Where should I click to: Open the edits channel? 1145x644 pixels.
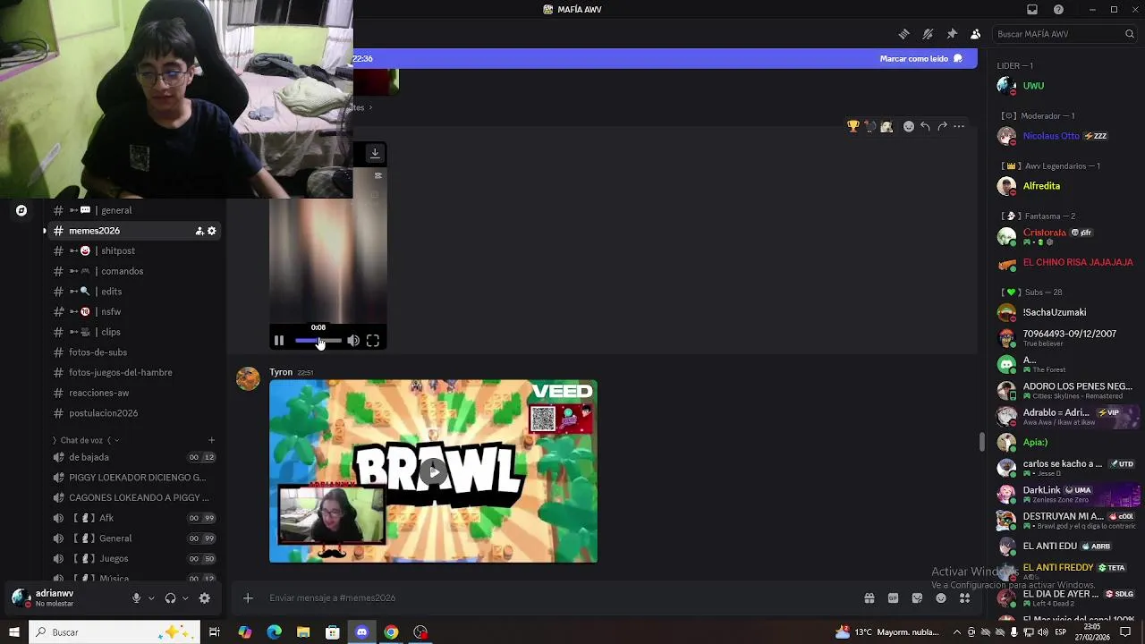point(134,292)
